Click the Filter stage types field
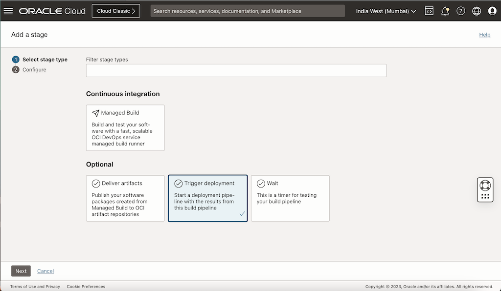 [236, 70]
